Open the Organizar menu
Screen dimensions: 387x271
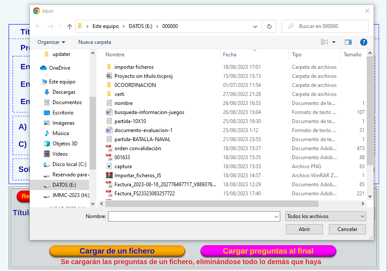click(51, 42)
